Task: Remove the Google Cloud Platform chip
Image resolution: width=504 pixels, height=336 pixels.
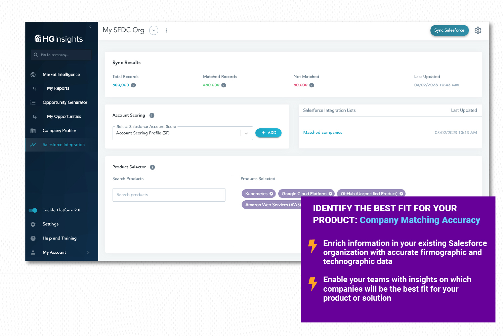Action: [330, 194]
